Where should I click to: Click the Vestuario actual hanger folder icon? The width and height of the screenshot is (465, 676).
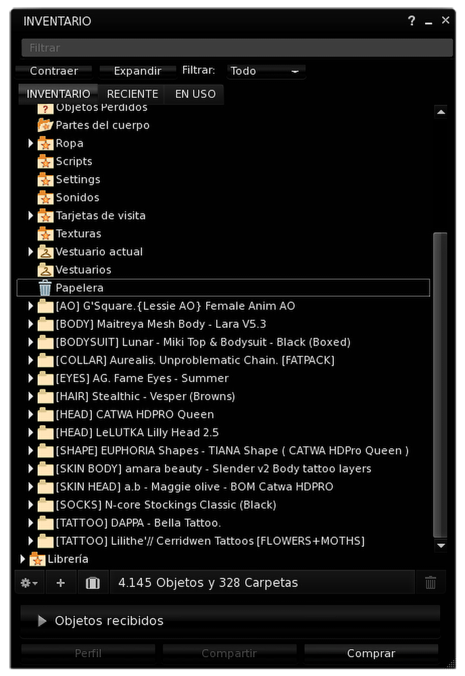45,252
